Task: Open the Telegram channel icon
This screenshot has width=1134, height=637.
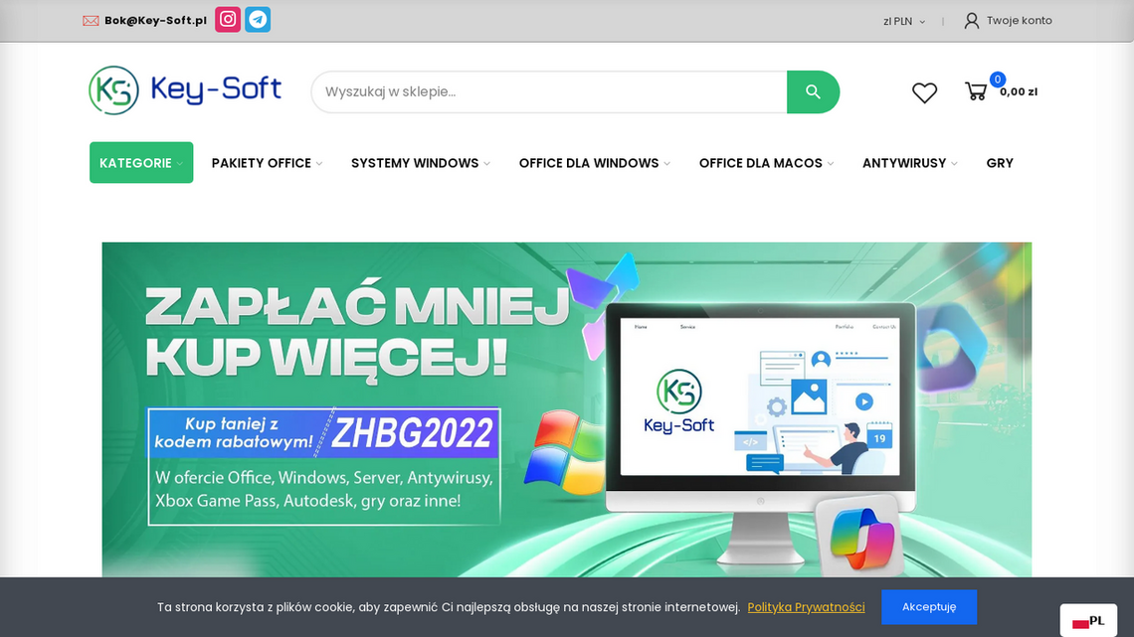Action: point(258,19)
